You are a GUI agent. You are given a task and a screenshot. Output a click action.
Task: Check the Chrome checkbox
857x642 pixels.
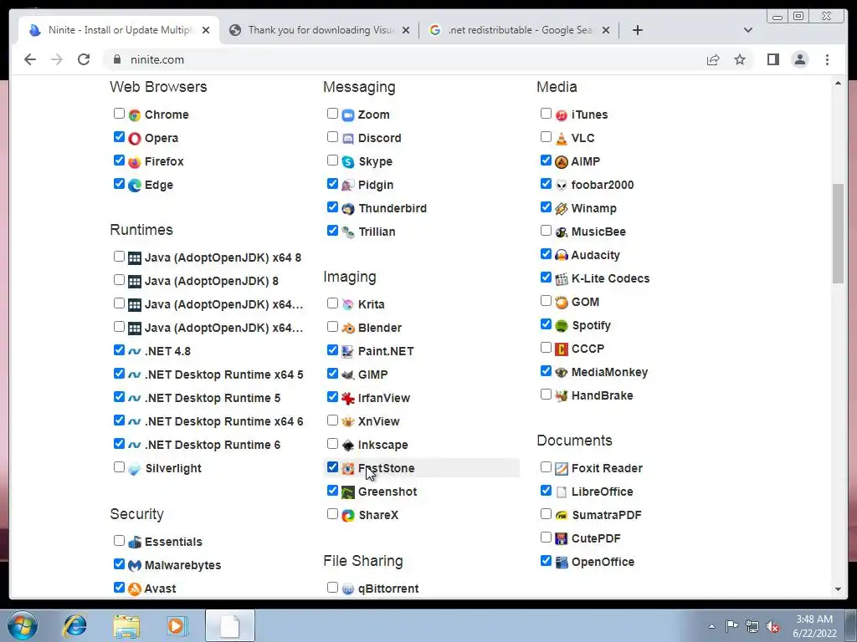coord(119,114)
